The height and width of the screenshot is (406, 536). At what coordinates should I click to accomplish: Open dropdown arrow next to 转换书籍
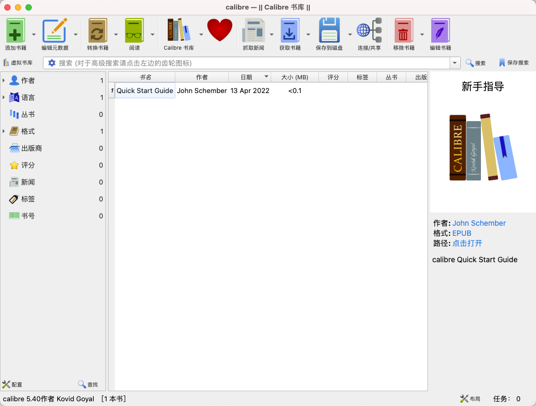point(116,34)
